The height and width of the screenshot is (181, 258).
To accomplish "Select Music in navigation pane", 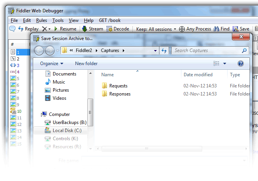I will point(55,82).
